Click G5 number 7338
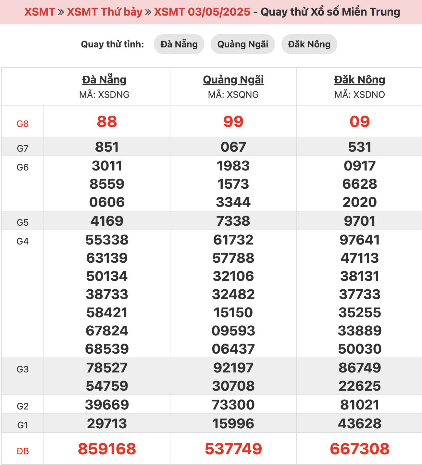422x465 pixels. (233, 221)
